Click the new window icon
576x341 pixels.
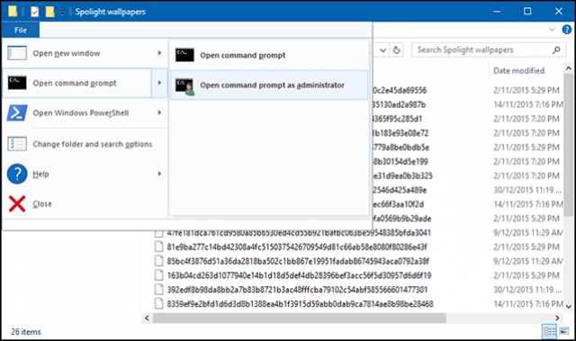(x=17, y=53)
